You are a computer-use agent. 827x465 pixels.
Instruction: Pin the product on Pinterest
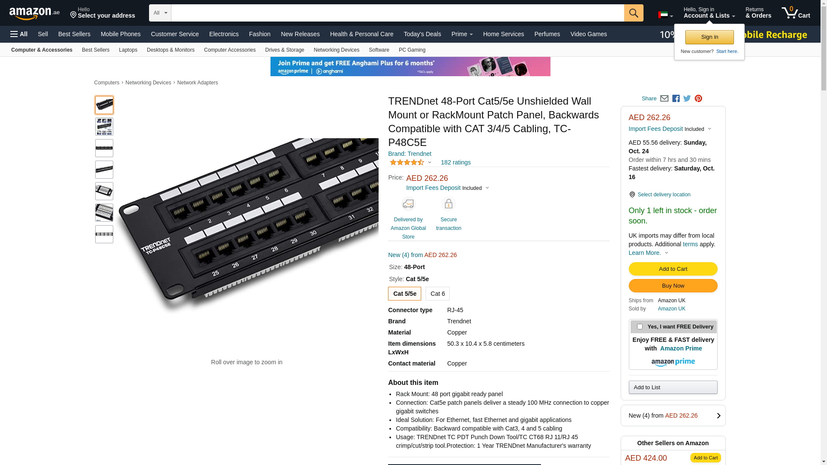pyautogui.click(x=698, y=99)
